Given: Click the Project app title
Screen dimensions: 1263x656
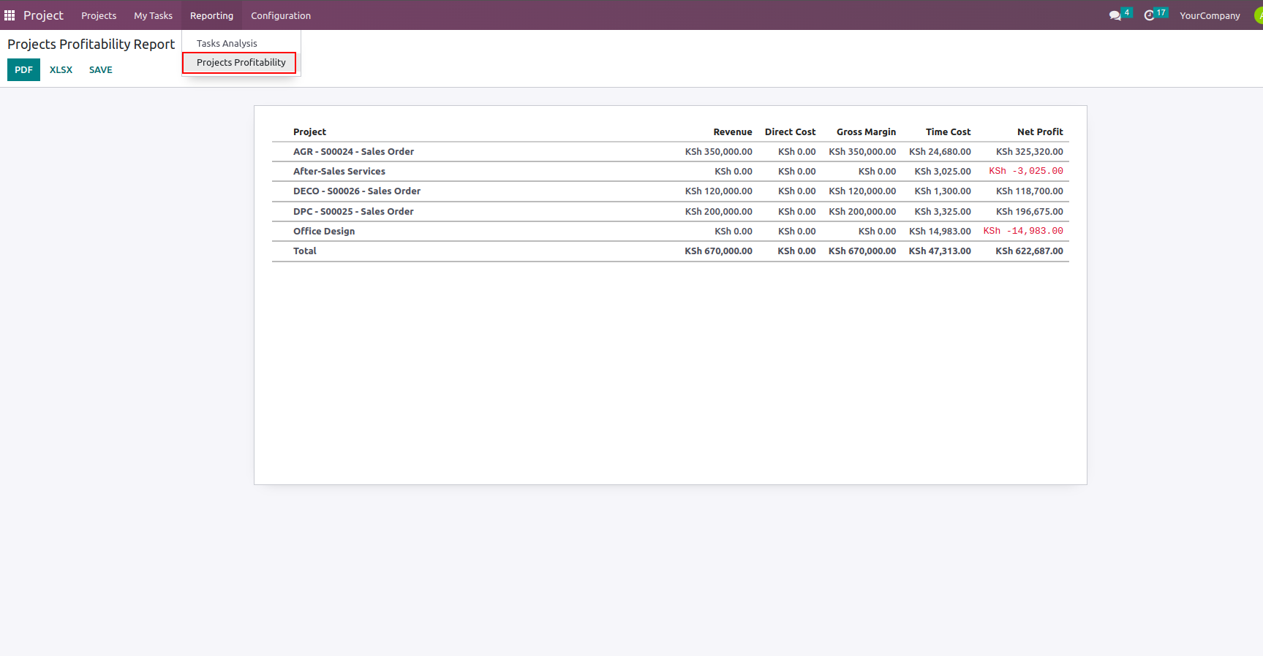Looking at the screenshot, I should pos(43,15).
